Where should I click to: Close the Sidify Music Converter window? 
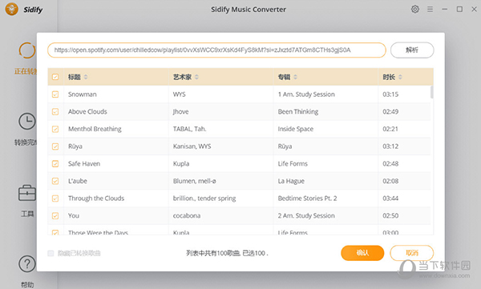(474, 9)
